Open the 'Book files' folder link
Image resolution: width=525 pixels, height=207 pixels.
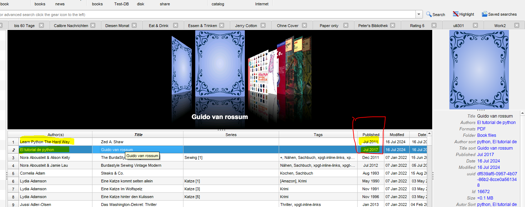click(486, 135)
